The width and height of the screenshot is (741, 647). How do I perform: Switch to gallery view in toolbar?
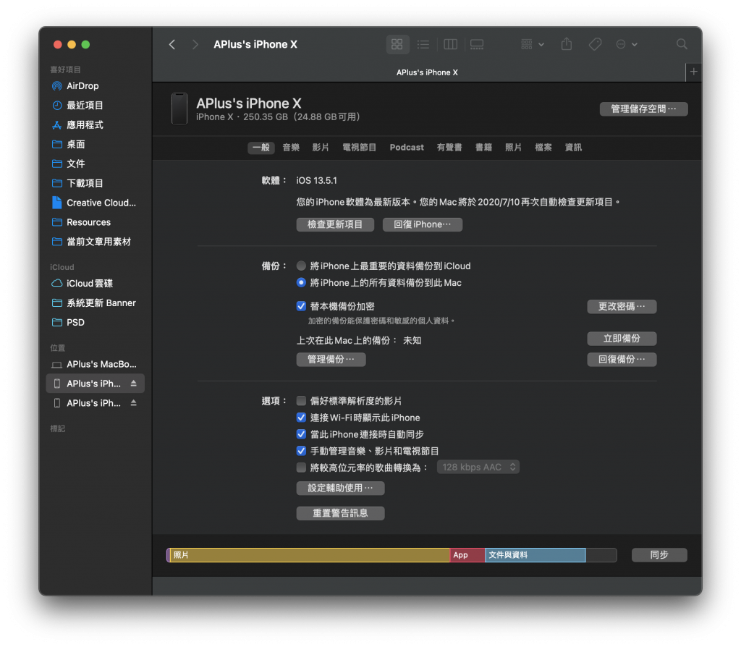477,44
